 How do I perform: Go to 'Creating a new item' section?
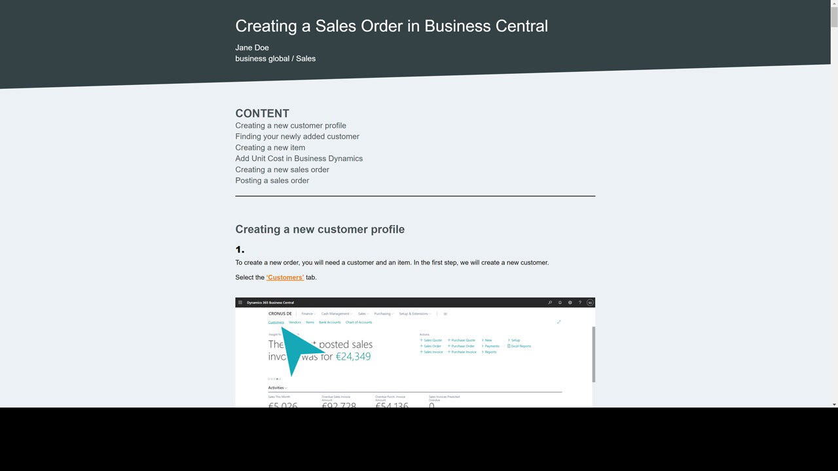(270, 148)
